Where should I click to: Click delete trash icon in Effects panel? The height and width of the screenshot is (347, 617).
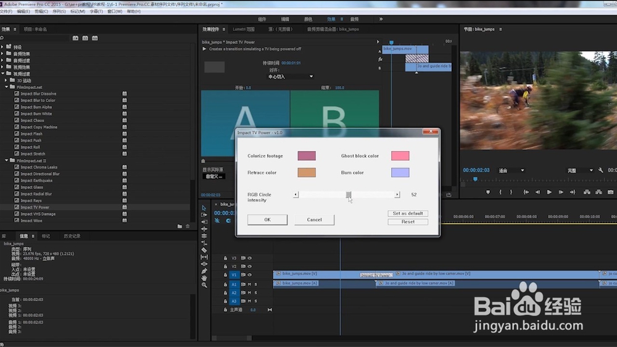pyautogui.click(x=188, y=226)
